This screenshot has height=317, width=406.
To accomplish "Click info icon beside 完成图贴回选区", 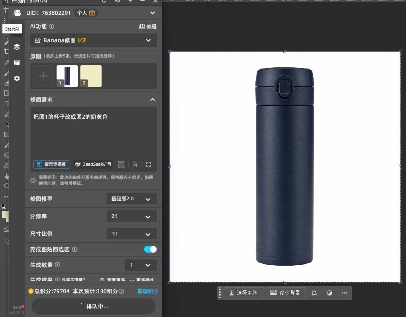I will 75,249.
